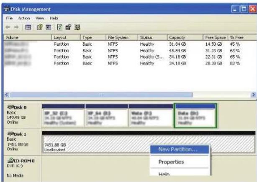
Task: Select the second partition block on Disk 0
Action: click(x=107, y=115)
